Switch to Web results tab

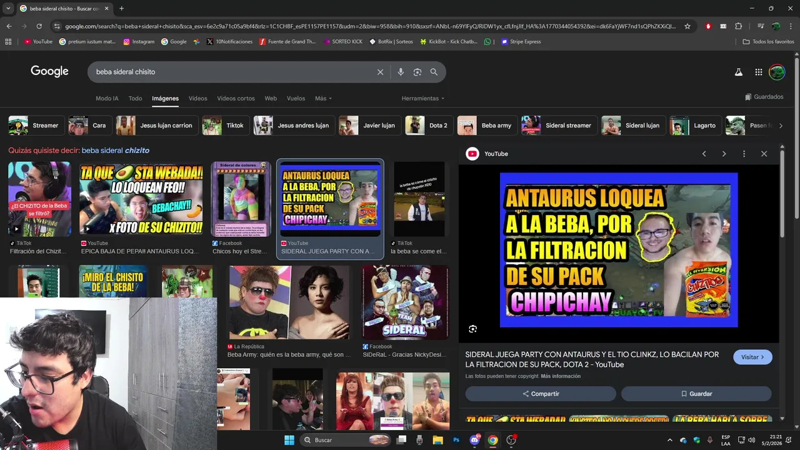[x=271, y=99]
